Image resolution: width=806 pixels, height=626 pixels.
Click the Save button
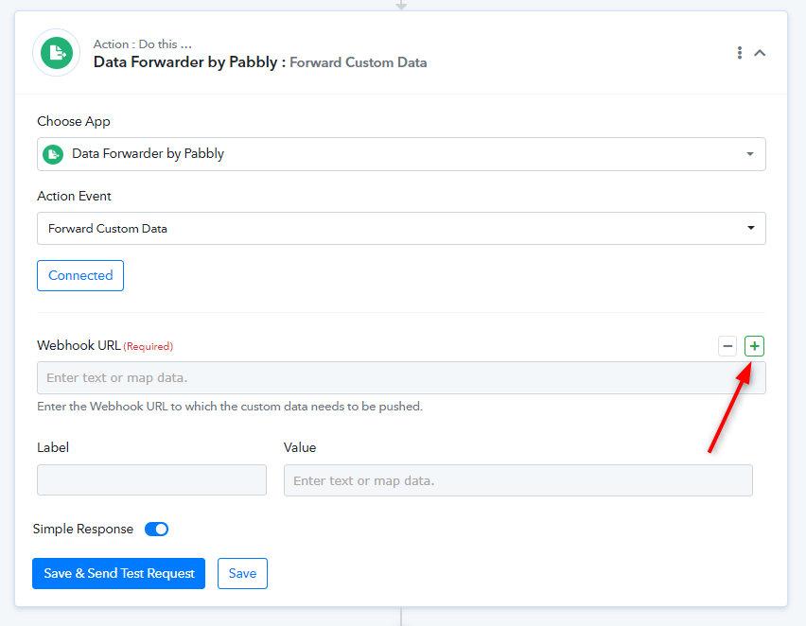242,573
